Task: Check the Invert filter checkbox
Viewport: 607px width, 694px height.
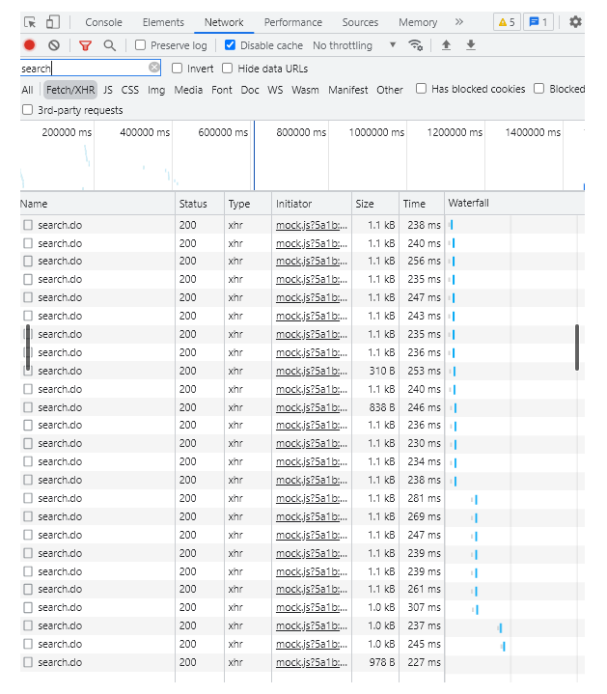Action: click(177, 69)
